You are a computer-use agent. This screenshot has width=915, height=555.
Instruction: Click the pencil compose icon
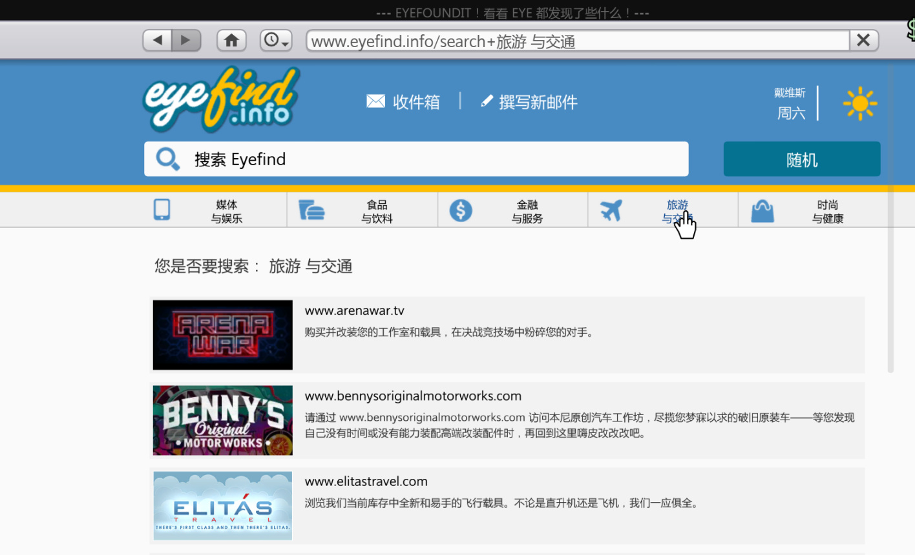point(487,101)
